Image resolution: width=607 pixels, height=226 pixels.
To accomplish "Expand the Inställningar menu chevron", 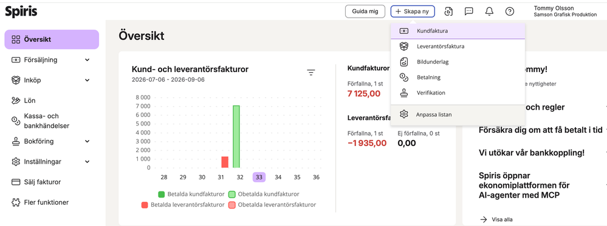I will 87,162.
